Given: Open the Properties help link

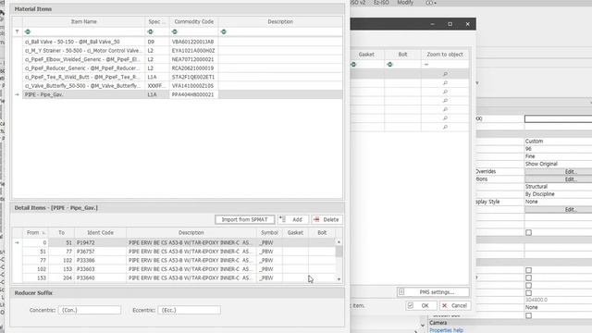Looking at the screenshot, I should (446, 330).
